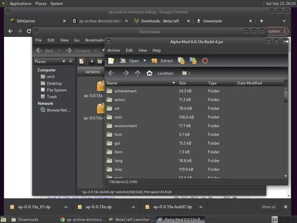This screenshot has width=297, height=223.
Task: Expand the Open recent dropdown arrow
Action: pos(145,61)
